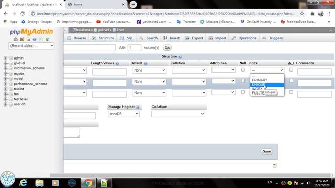The width and height of the screenshot is (335, 188).
Task: Open the table Collation dropdown
Action: [178, 114]
